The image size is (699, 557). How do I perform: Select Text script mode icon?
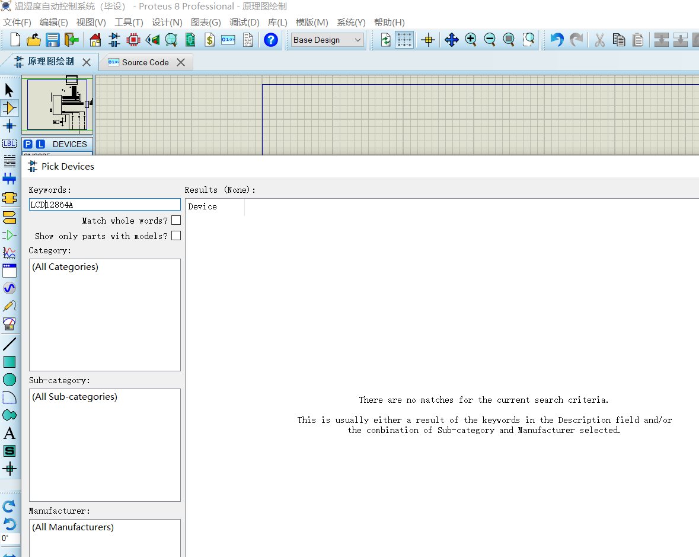coord(9,161)
